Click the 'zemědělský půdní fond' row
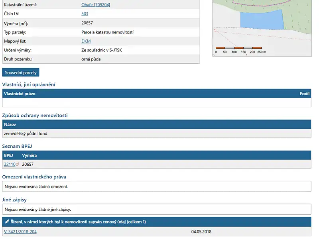The height and width of the screenshot is (239, 319). pos(157,133)
